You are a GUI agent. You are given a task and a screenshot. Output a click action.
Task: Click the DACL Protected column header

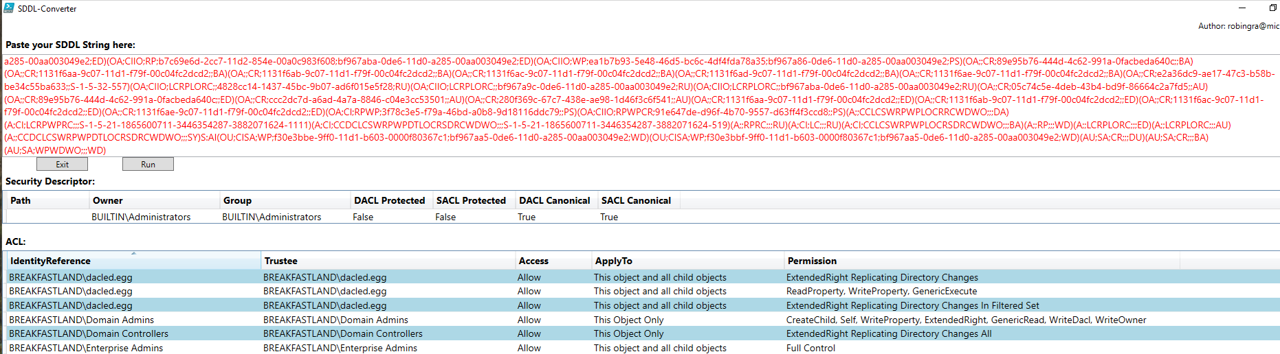tap(390, 200)
